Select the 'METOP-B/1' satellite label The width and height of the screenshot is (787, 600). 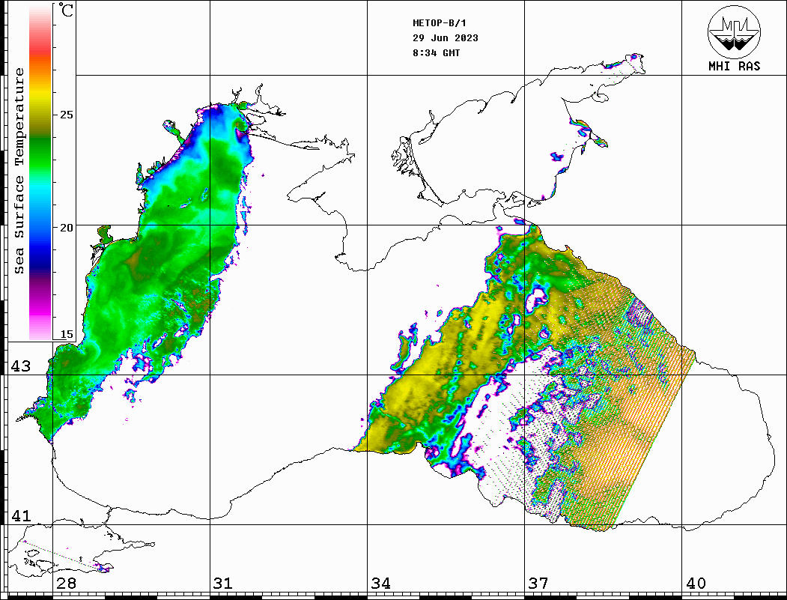tap(439, 23)
